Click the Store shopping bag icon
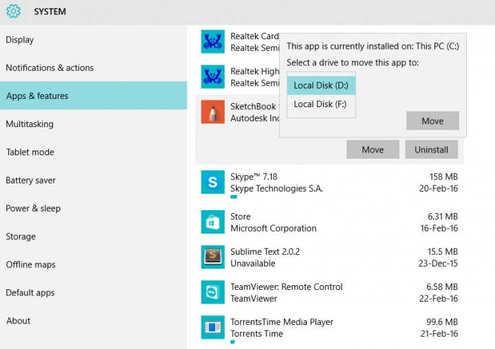This screenshot has width=495, height=349. pyautogui.click(x=212, y=222)
